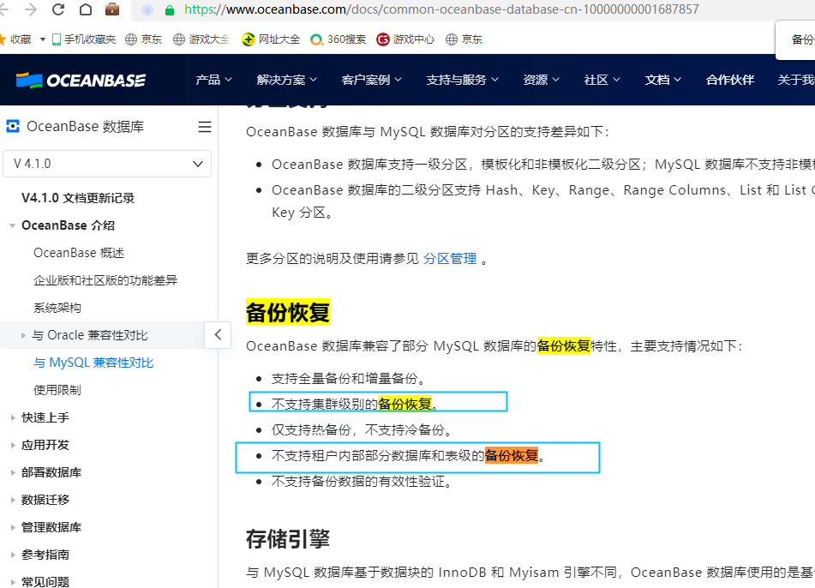The image size is (815, 588).
Task: Open 网址大全 bookmark
Action: point(272,39)
